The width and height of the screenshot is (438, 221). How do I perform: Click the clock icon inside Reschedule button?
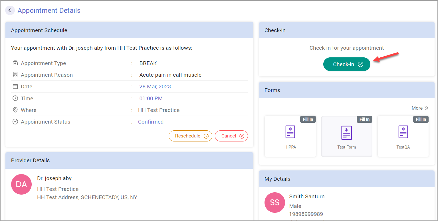pyautogui.click(x=206, y=136)
